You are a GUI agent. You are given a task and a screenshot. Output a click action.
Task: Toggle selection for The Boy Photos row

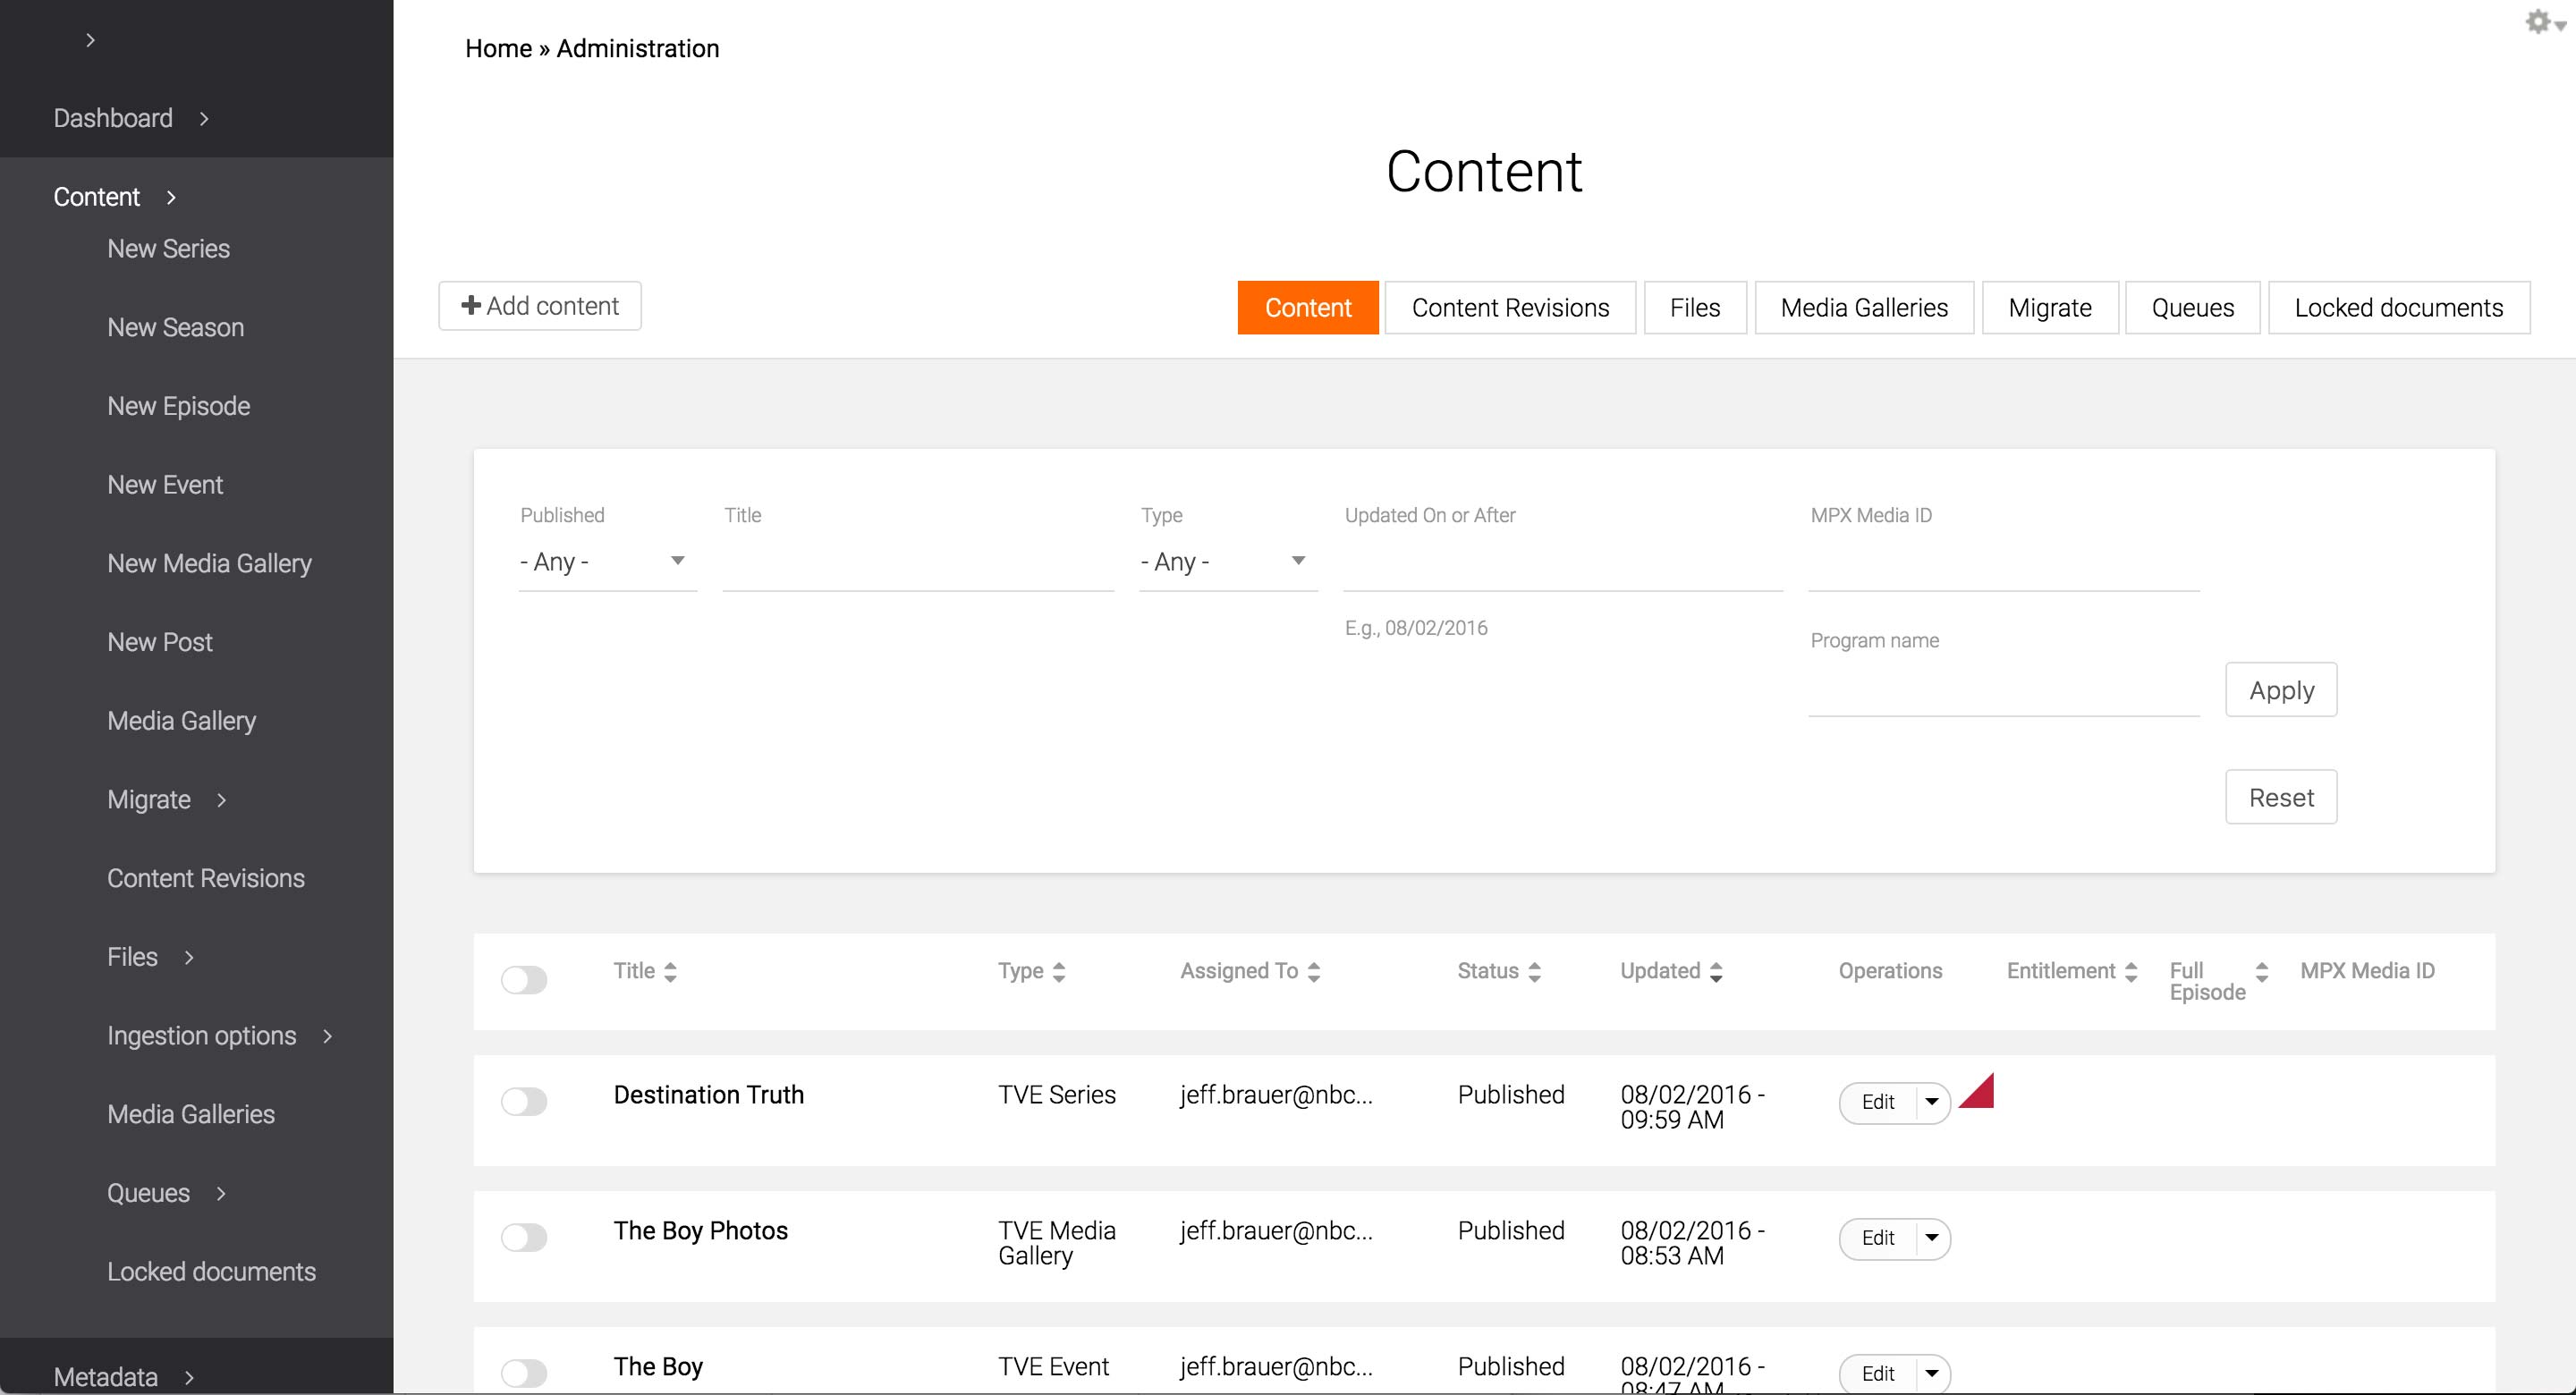pyautogui.click(x=524, y=1238)
